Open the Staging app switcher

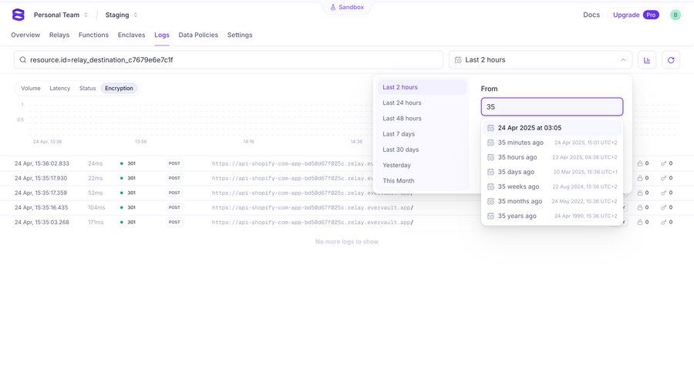click(x=121, y=15)
